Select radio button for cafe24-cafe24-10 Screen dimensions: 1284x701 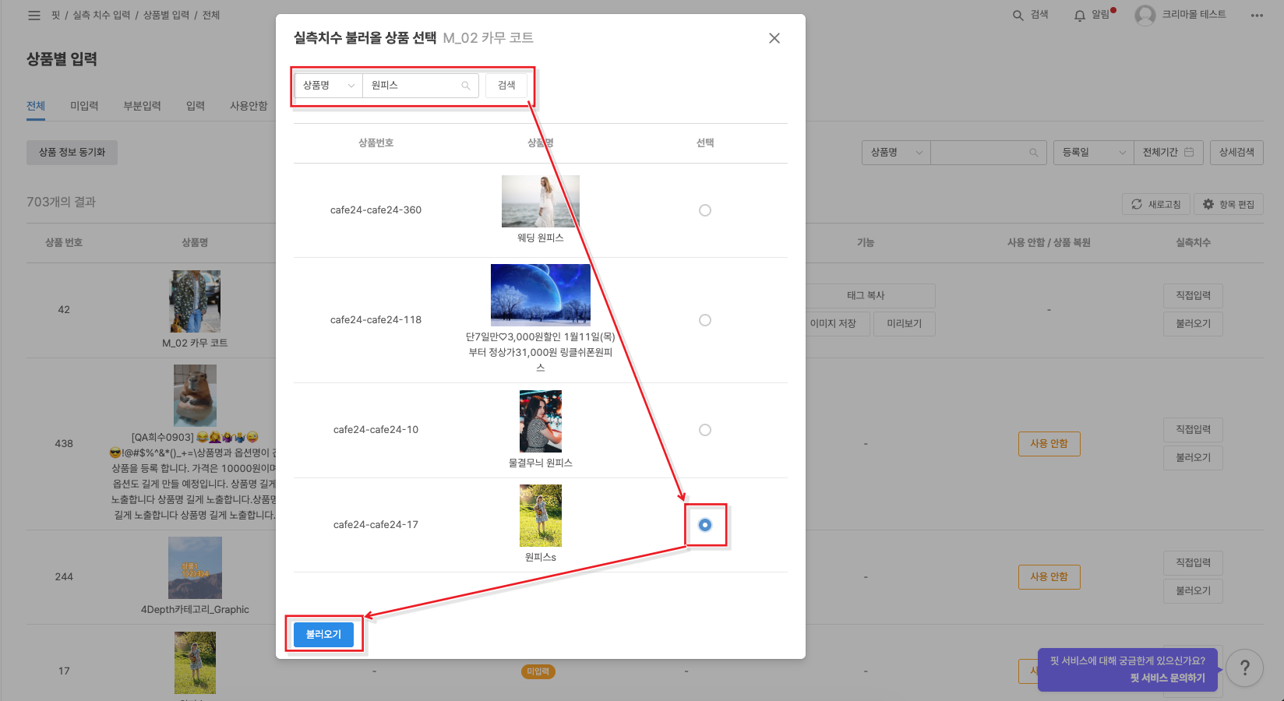[x=704, y=430]
